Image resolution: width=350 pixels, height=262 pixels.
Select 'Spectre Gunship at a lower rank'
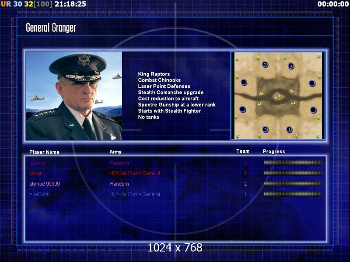pos(177,105)
